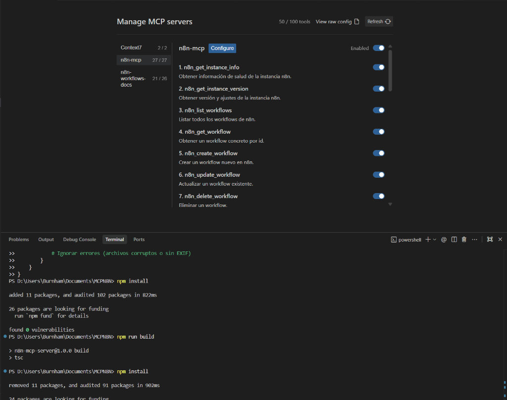Image resolution: width=507 pixels, height=400 pixels.
Task: Toggle off n8n_list_workflows
Action: click(x=379, y=110)
